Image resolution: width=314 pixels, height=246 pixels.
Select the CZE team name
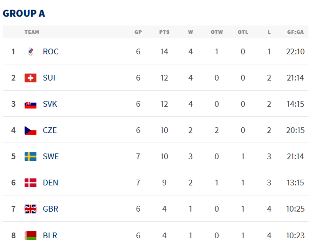[50, 130]
